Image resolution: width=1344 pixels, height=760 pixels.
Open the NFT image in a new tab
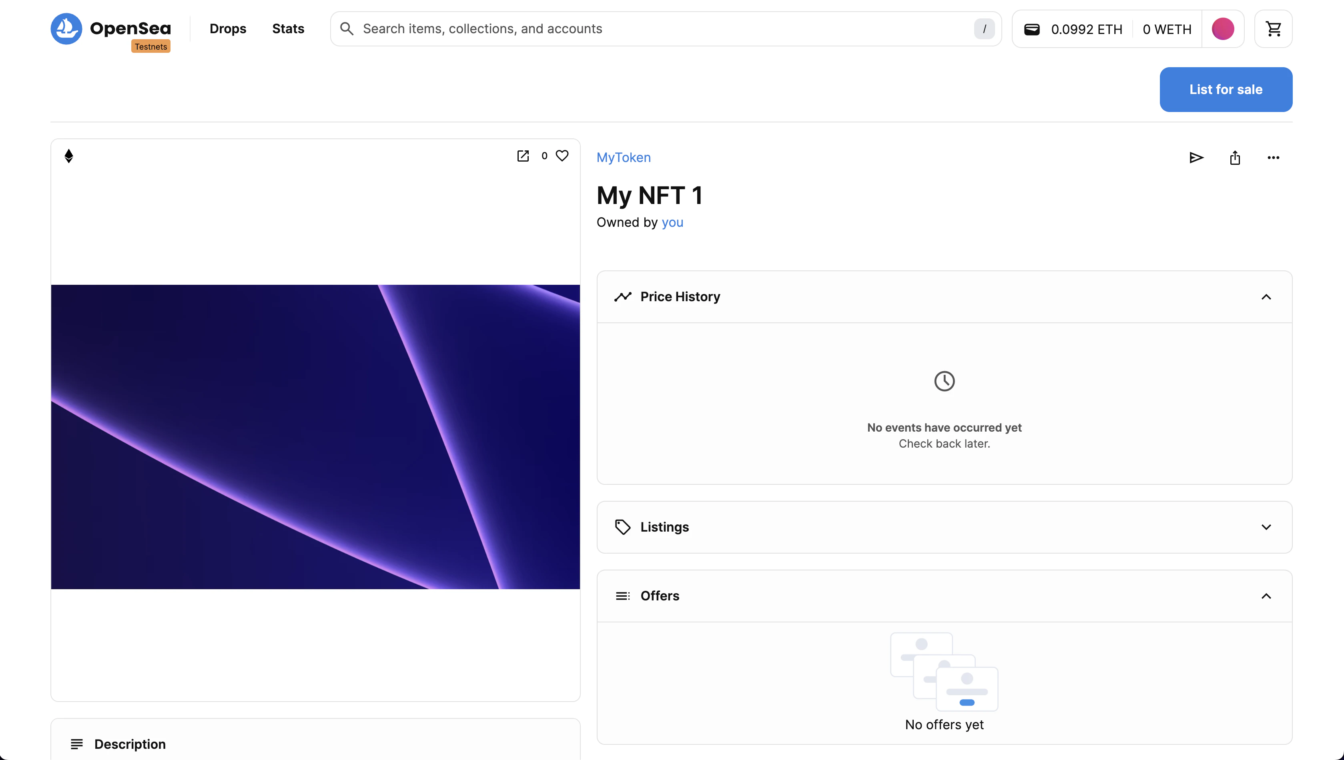tap(523, 156)
